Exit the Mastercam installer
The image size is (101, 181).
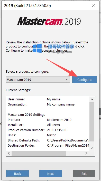tap(84, 174)
